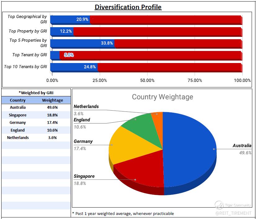Click the Country Weightage chart title
Screen dimensions: 256x219
tap(162, 97)
